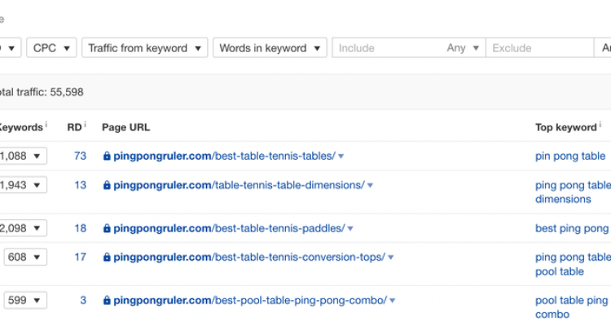Viewport: 611px width, 326px height.
Task: Expand arrow next to best-pool-table-ping-pong-combo URL
Action: pyautogui.click(x=393, y=301)
